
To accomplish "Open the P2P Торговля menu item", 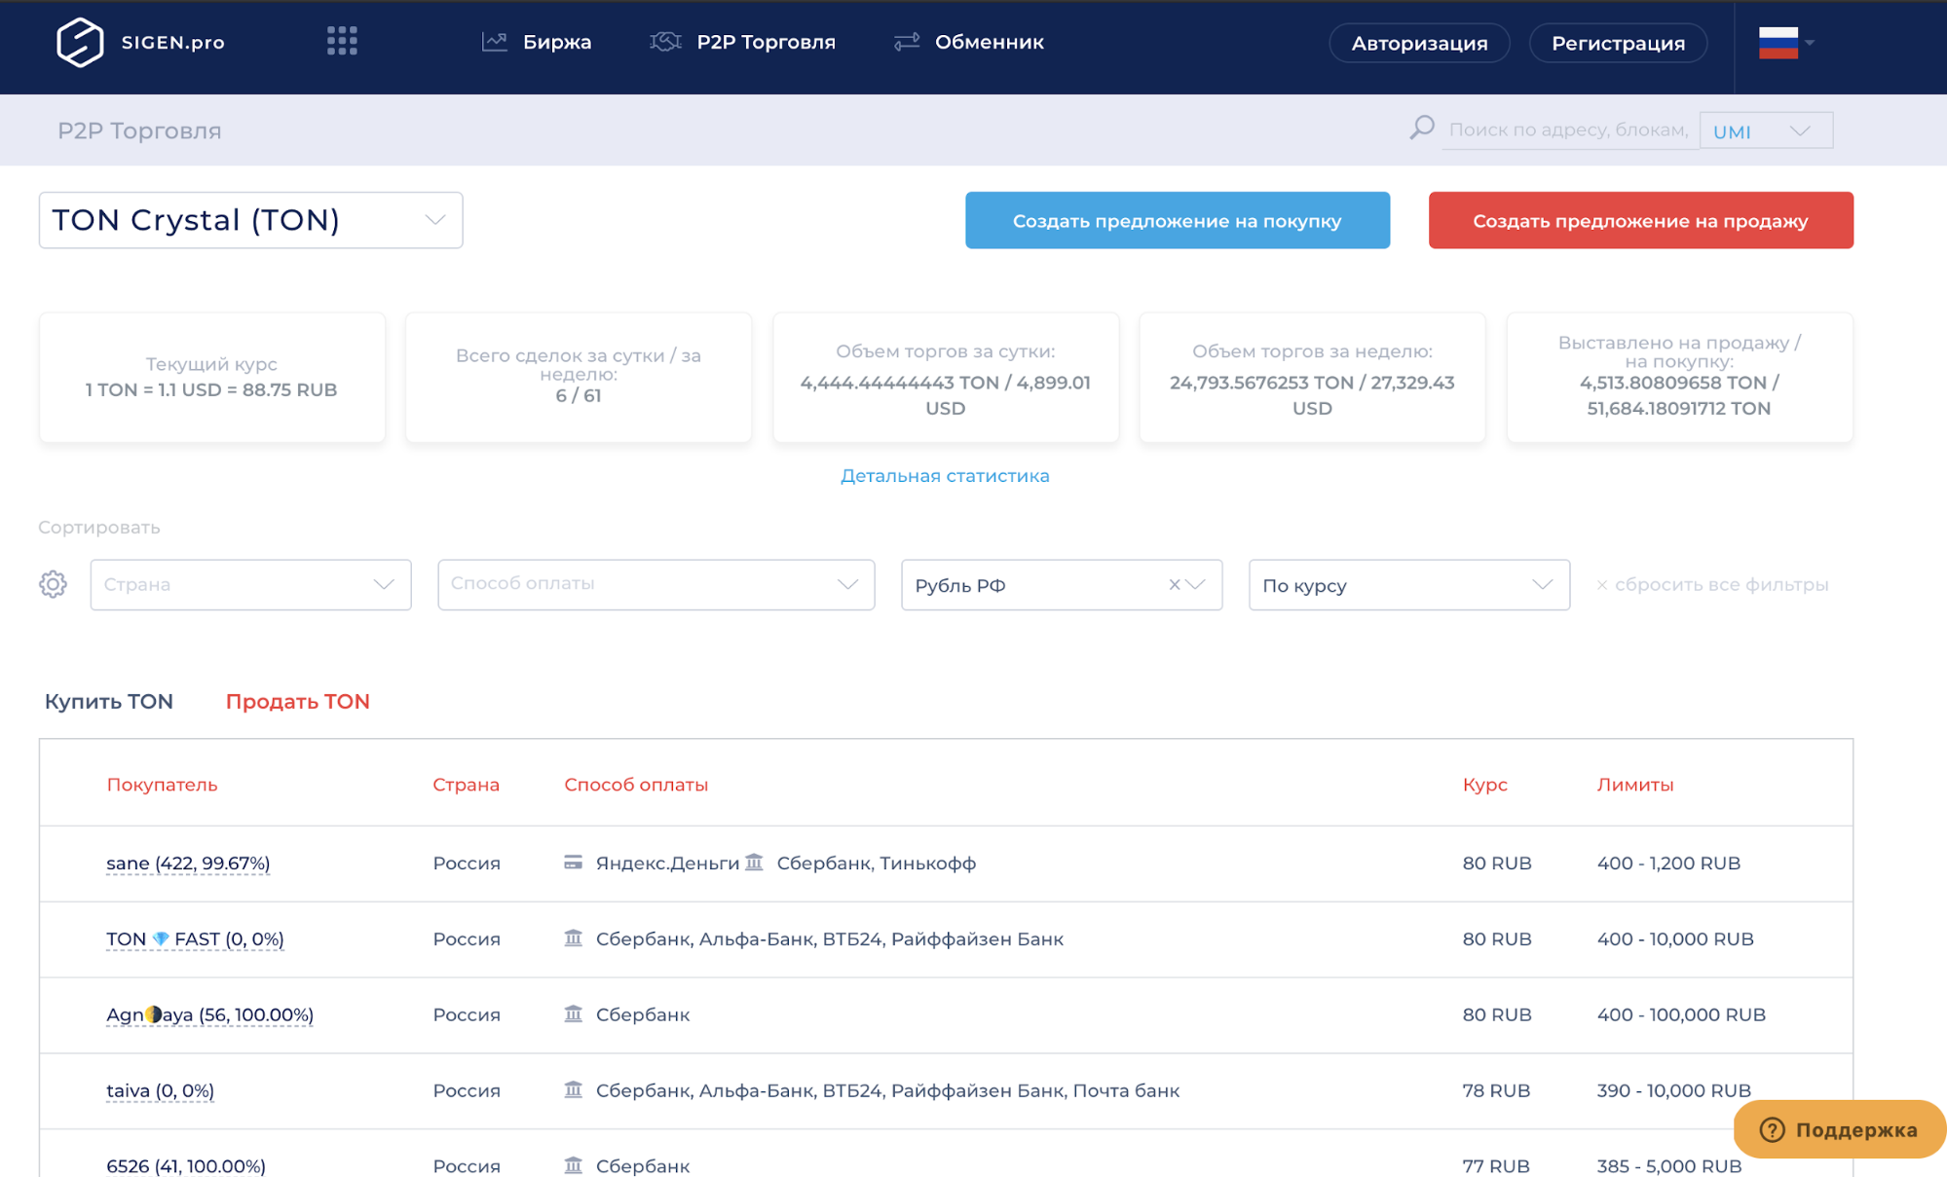I will (766, 42).
